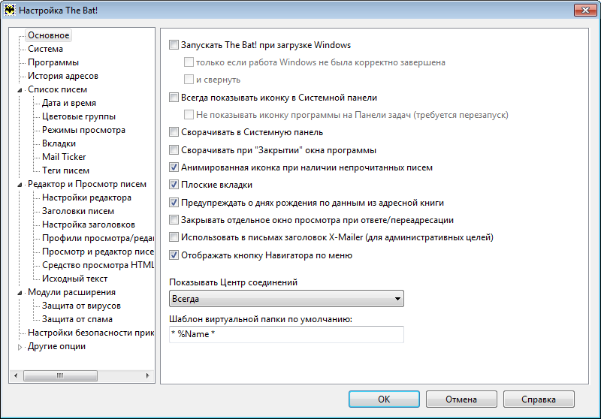Close the settings dialog window

point(585,10)
